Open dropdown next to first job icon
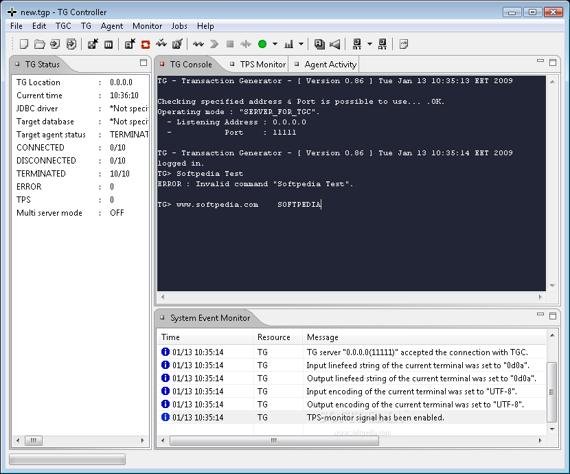The height and width of the screenshot is (474, 570). click(x=369, y=45)
